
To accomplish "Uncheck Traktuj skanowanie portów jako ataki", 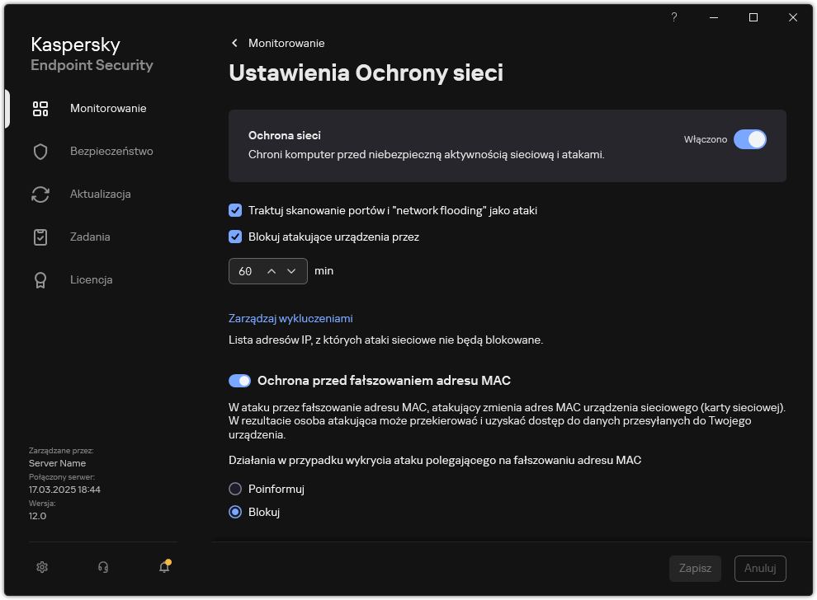I will (x=235, y=210).
